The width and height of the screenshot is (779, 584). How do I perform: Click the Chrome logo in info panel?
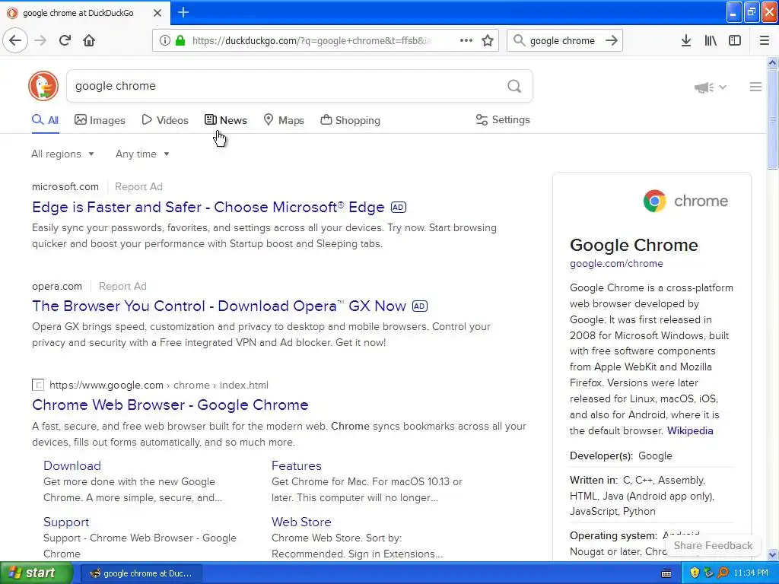655,201
